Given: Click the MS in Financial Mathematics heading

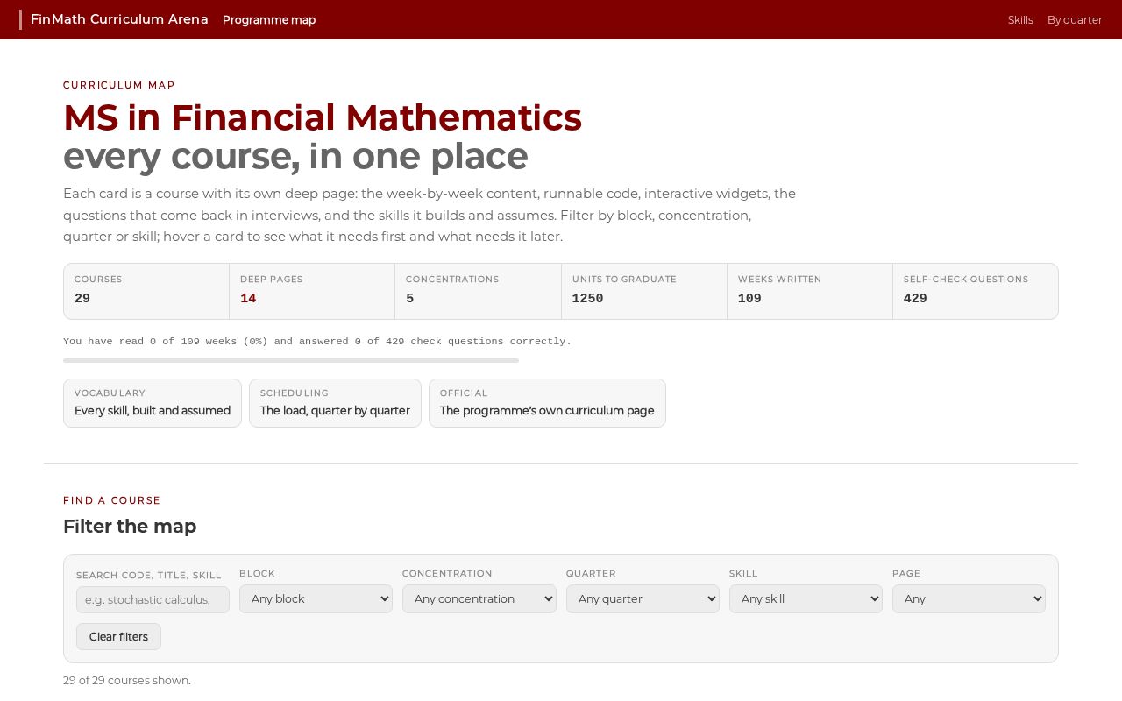Looking at the screenshot, I should pyautogui.click(x=323, y=117).
